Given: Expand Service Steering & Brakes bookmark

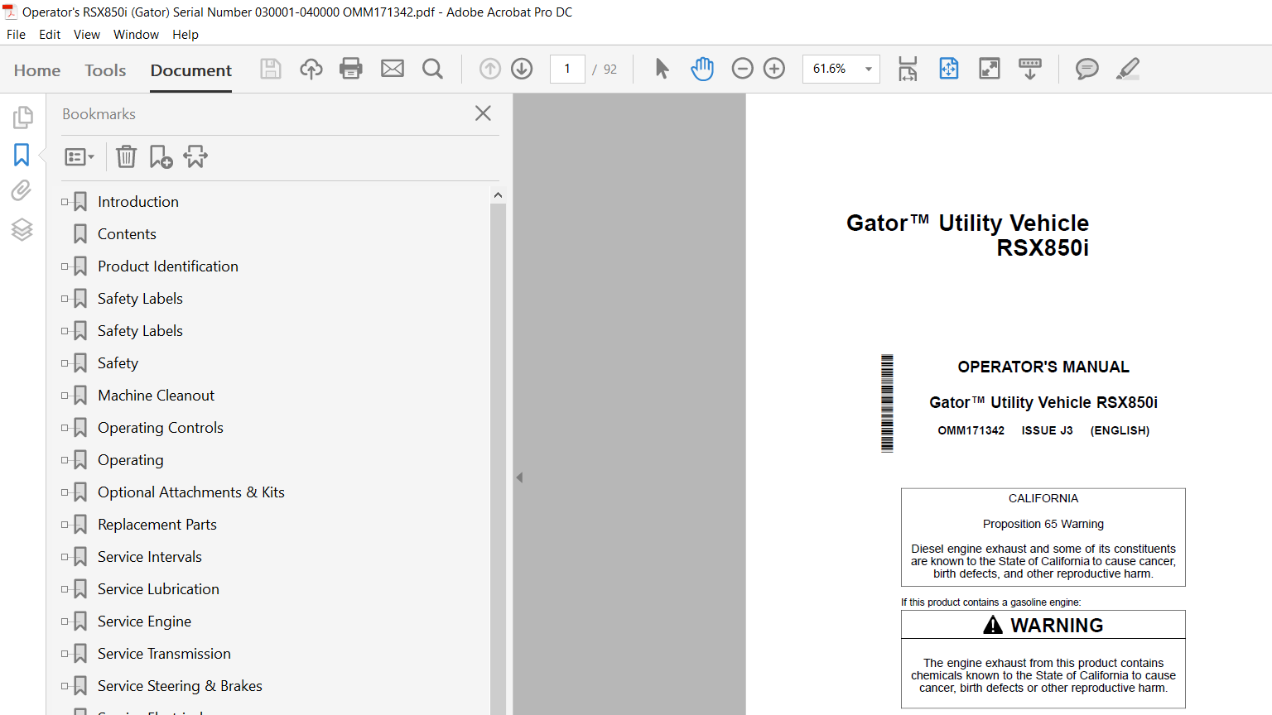Looking at the screenshot, I should click(x=65, y=686).
